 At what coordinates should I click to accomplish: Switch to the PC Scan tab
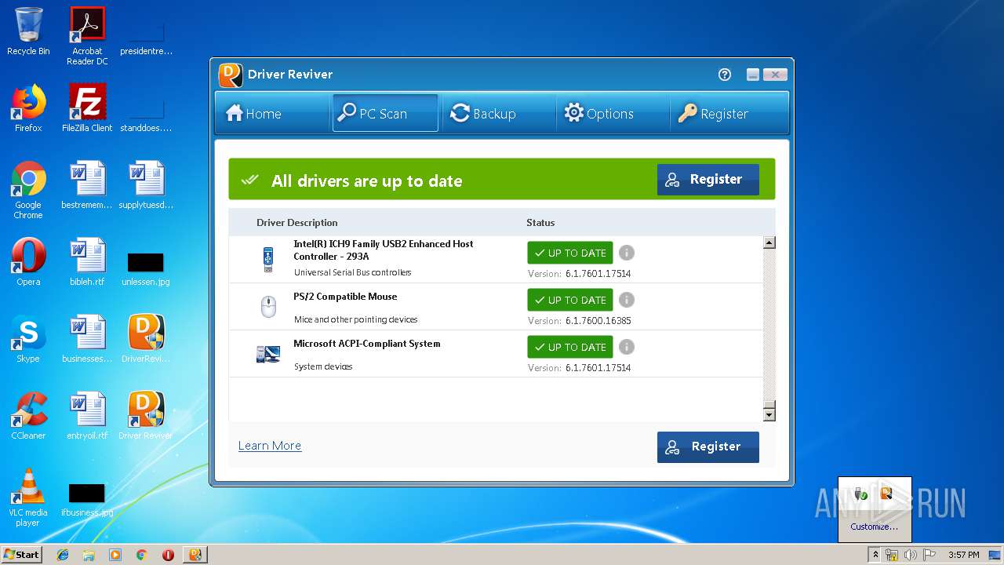pos(385,114)
